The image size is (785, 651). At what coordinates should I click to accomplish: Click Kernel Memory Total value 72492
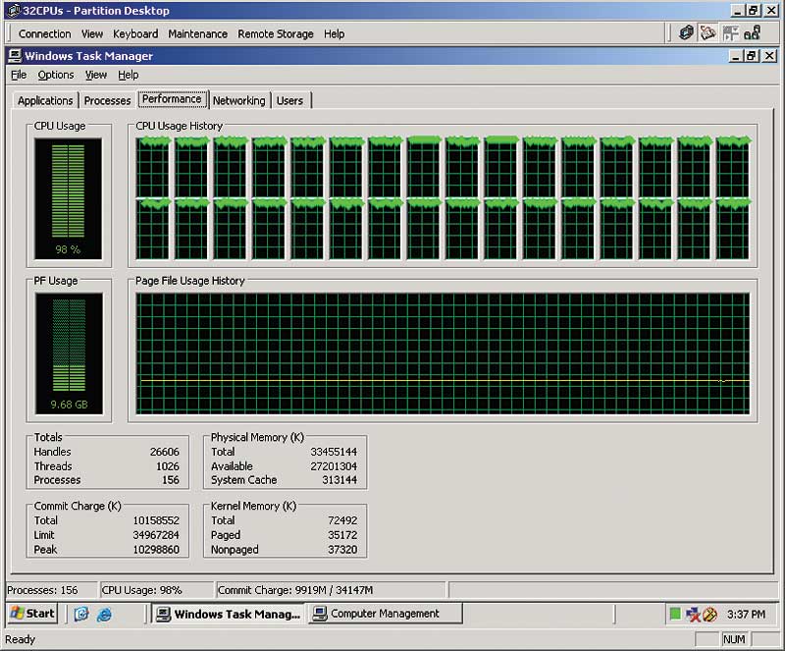point(342,520)
